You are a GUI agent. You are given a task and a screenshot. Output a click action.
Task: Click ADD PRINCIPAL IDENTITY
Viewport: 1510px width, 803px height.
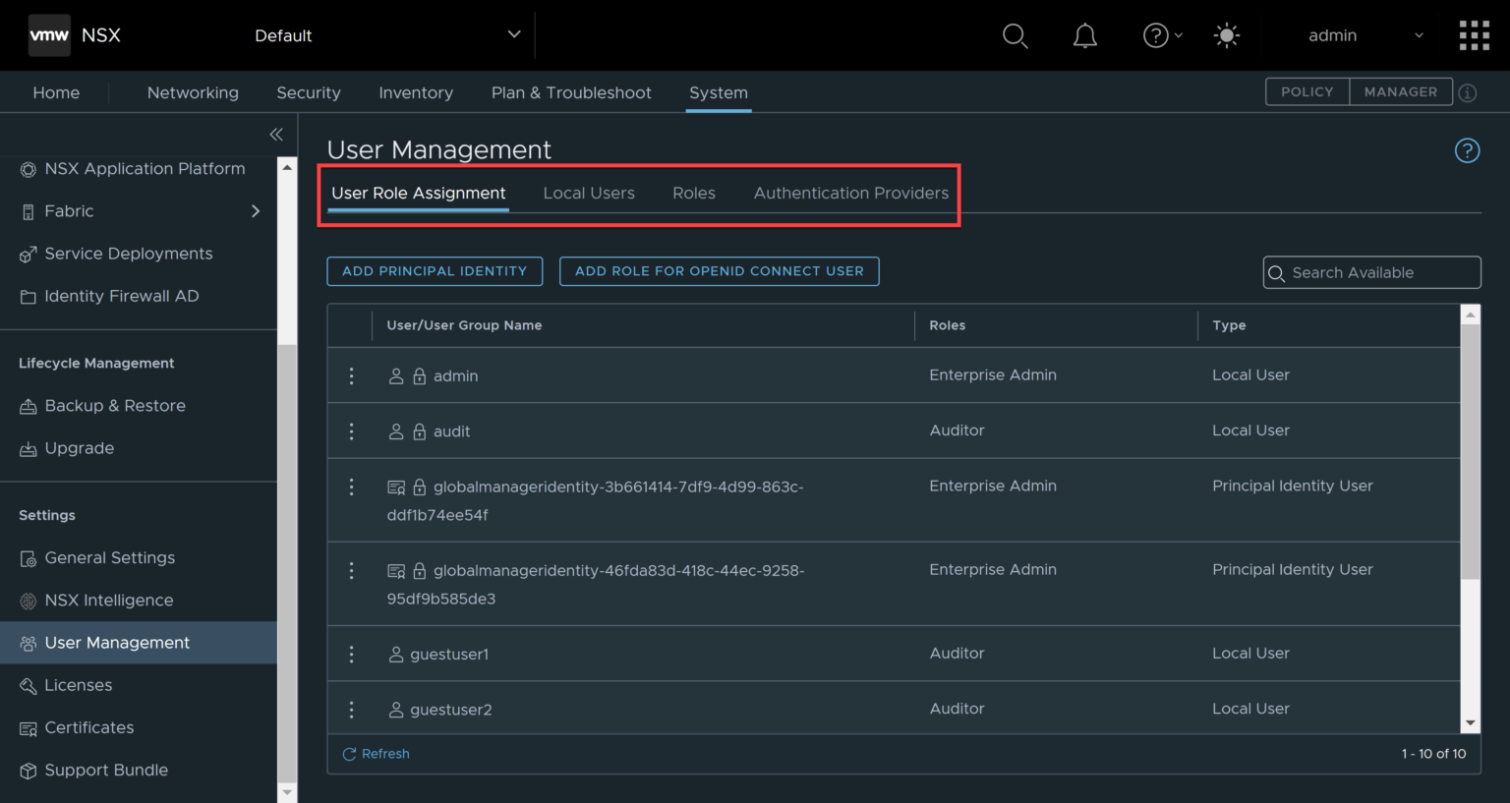tap(435, 271)
